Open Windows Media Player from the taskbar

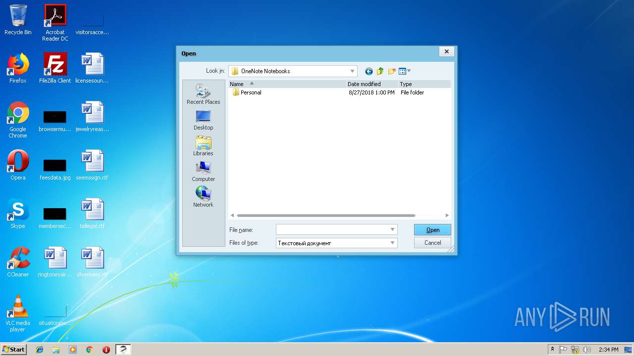tap(73, 350)
